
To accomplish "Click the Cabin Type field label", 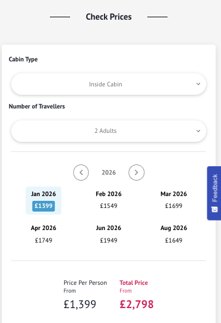I will pos(23,60).
